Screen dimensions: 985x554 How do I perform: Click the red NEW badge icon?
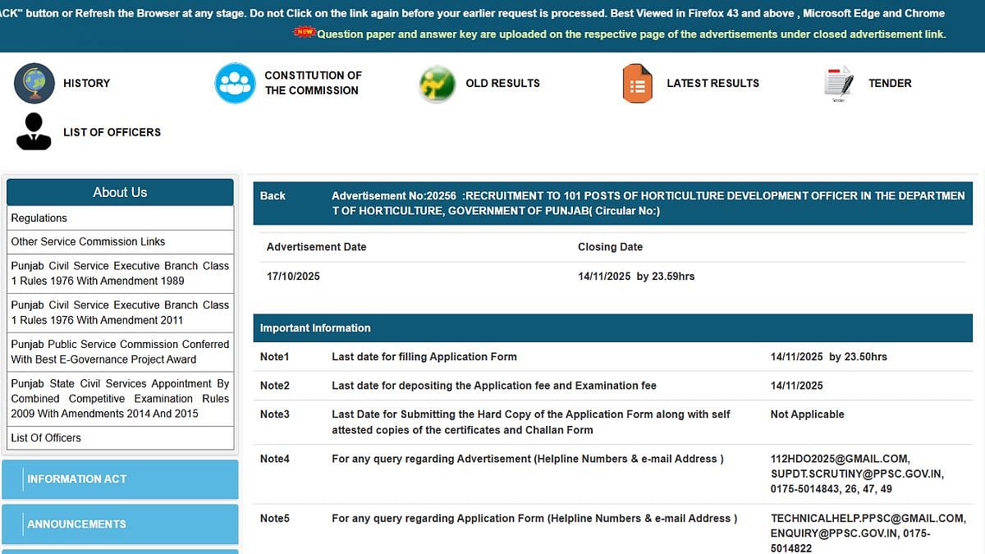pyautogui.click(x=305, y=33)
